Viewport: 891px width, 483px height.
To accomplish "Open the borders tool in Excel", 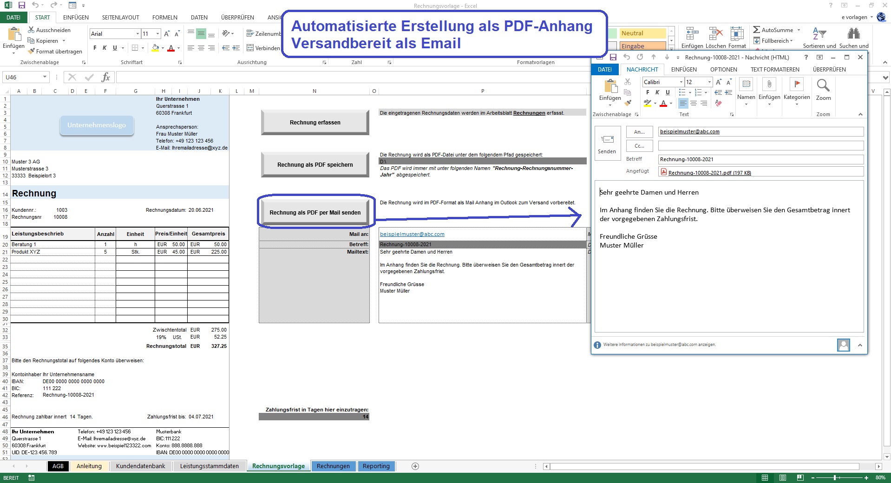I will (135, 48).
